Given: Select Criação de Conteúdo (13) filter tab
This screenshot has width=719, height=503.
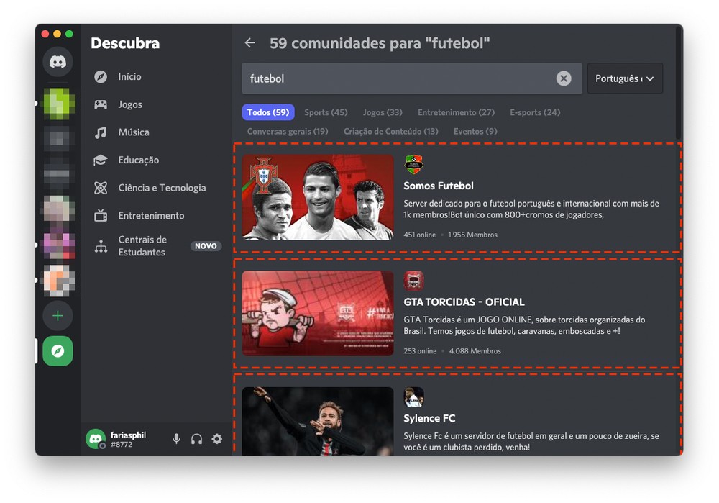Looking at the screenshot, I should coord(391,131).
